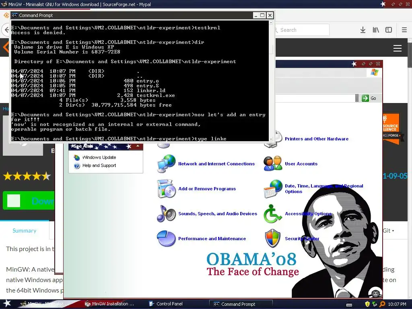Open the browser hamburger application menu
Image resolution: width=412 pixels, height=309 pixels.
[404, 30]
